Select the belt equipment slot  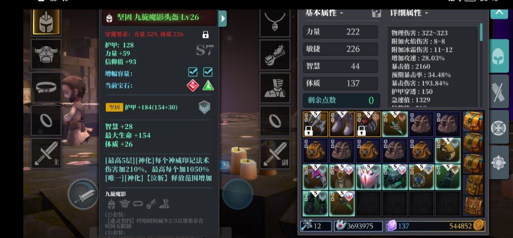[x=46, y=87]
